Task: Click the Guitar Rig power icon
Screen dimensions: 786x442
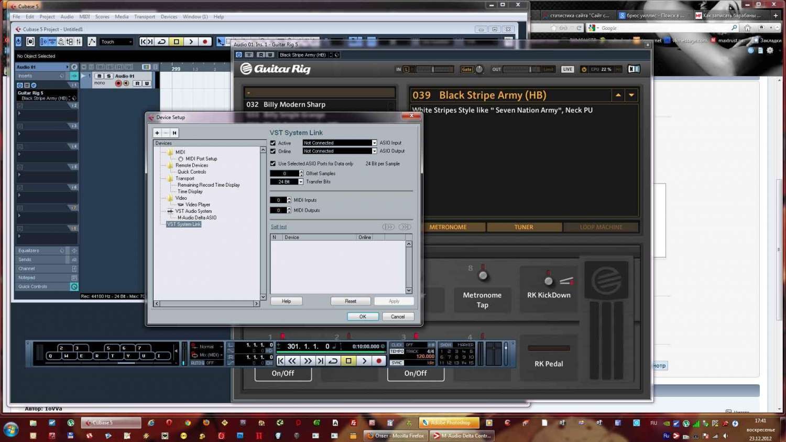Action: coord(584,69)
